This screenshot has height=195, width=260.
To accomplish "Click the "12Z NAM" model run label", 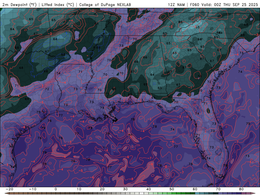I will point(176,5).
